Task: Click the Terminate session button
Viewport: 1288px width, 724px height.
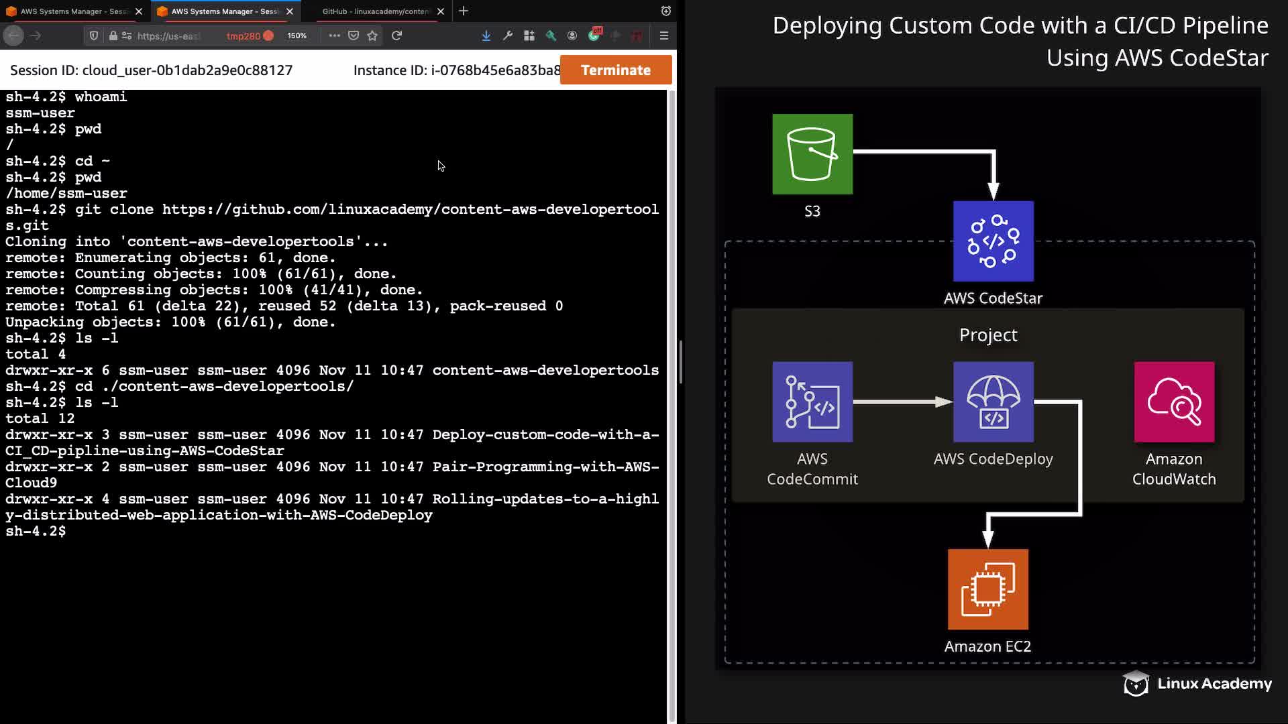Action: tap(615, 70)
